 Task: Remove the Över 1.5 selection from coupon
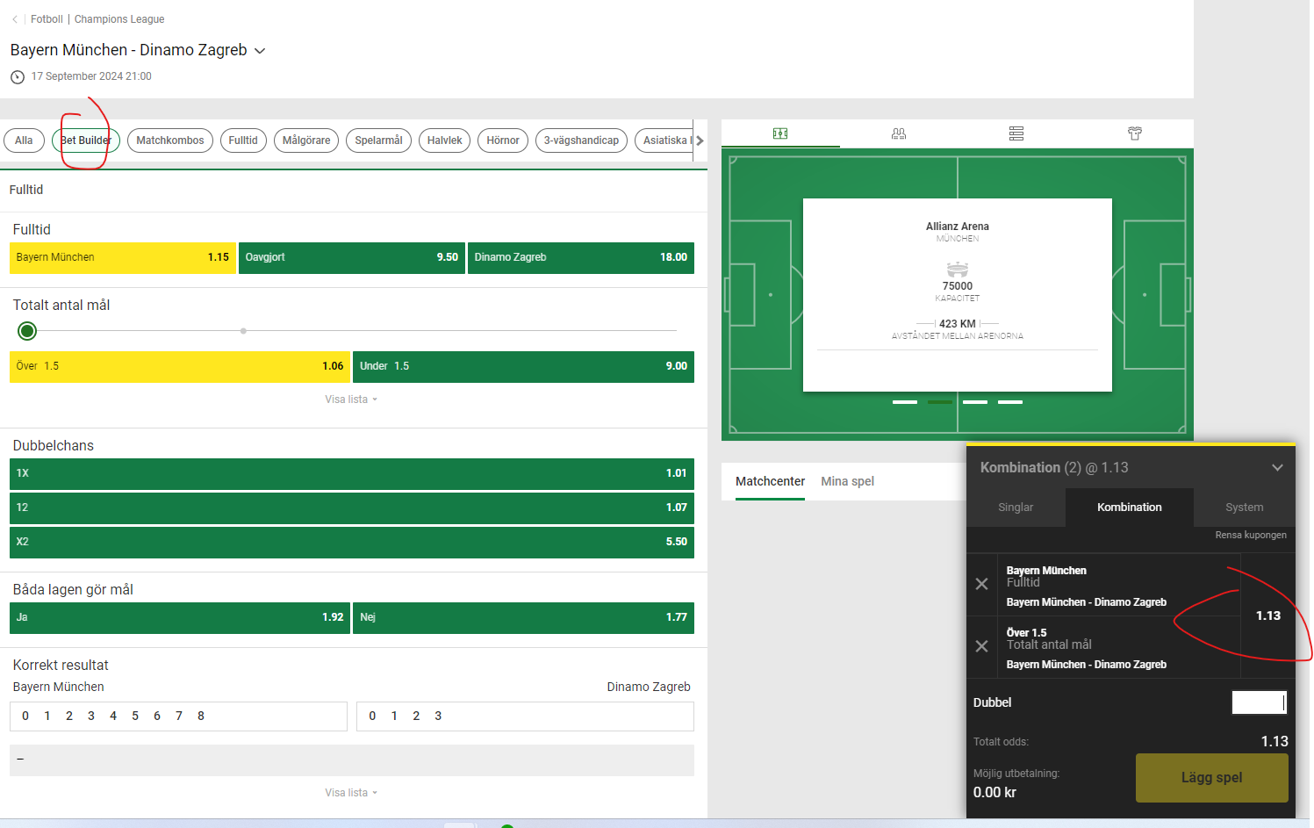coord(981,646)
